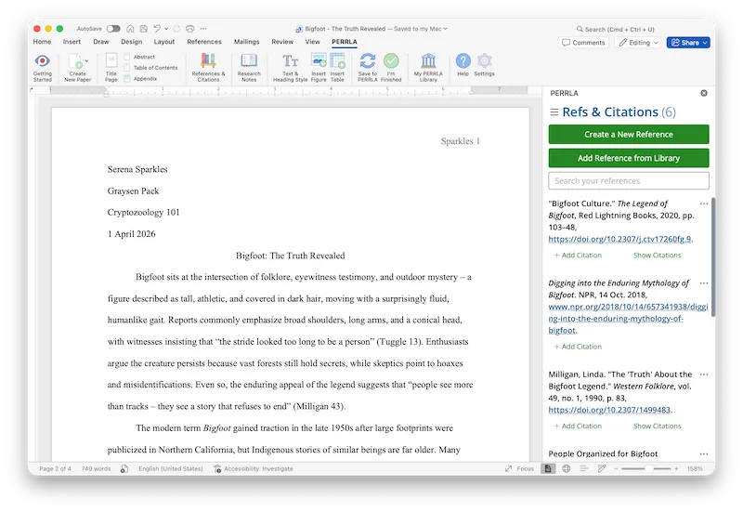Click Insert Table icon
The image size is (743, 512).
point(337,60)
